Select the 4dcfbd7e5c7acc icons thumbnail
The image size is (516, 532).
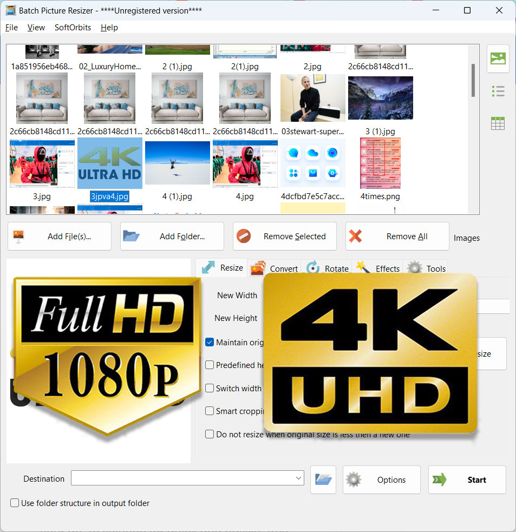click(312, 163)
